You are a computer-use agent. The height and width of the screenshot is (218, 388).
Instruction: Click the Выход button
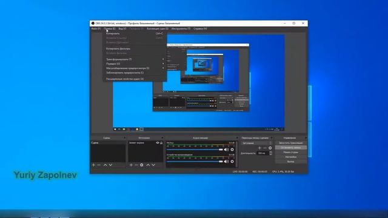pos(291,162)
